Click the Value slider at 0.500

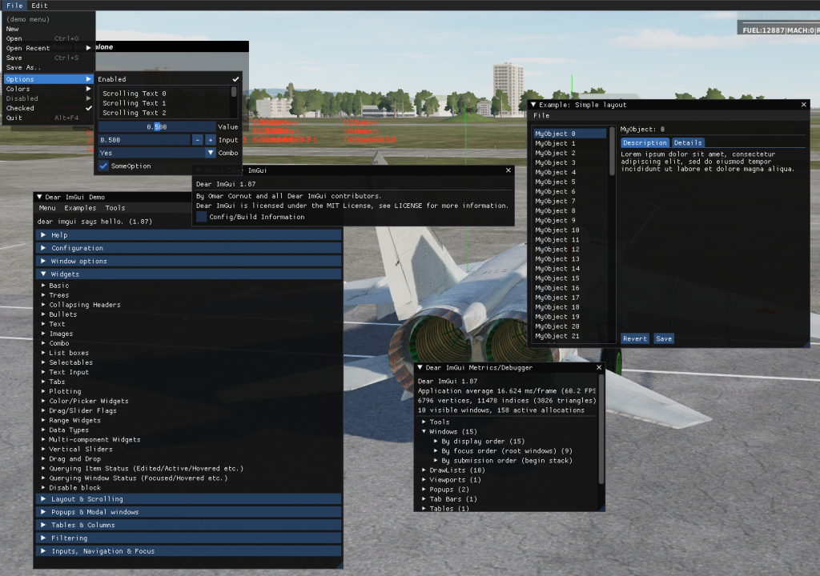click(157, 127)
